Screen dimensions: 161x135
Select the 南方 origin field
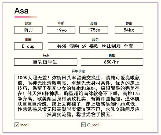click(x=28, y=30)
